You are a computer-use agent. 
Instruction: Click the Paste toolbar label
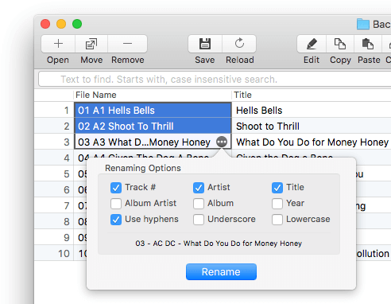[x=369, y=60]
